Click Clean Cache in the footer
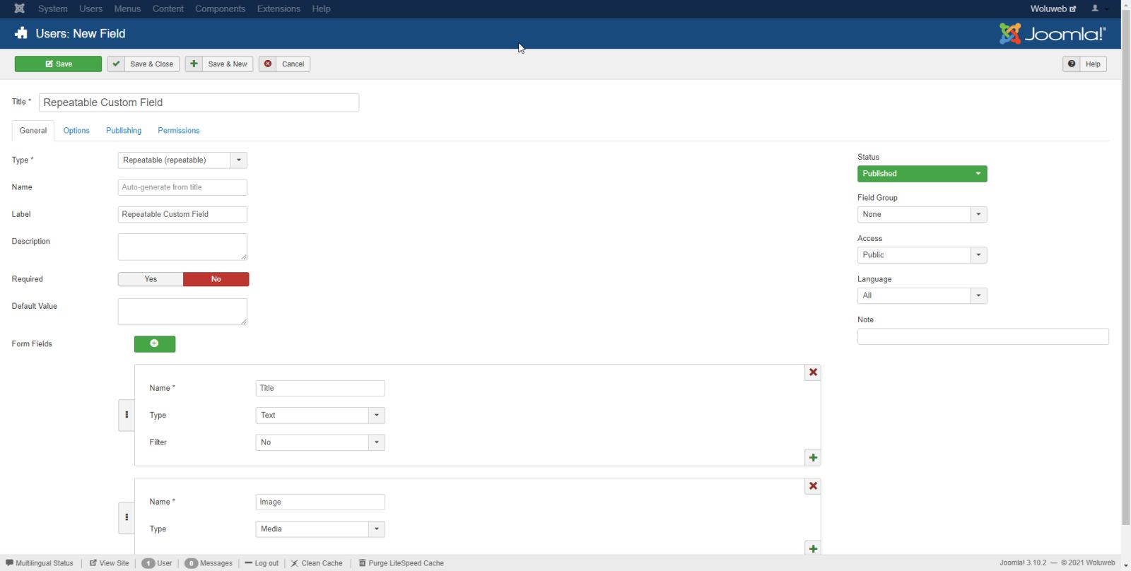 pyautogui.click(x=317, y=563)
